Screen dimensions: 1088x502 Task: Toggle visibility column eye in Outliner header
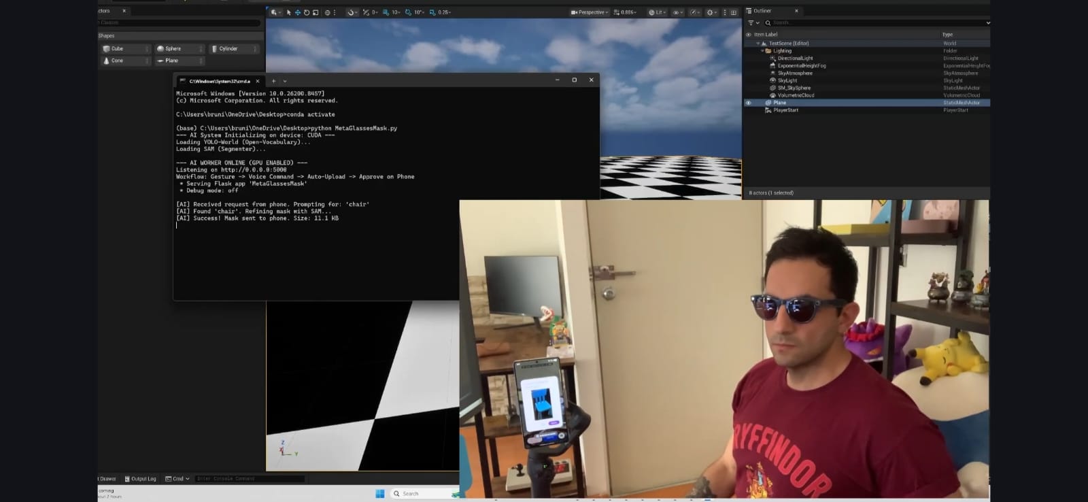749,35
